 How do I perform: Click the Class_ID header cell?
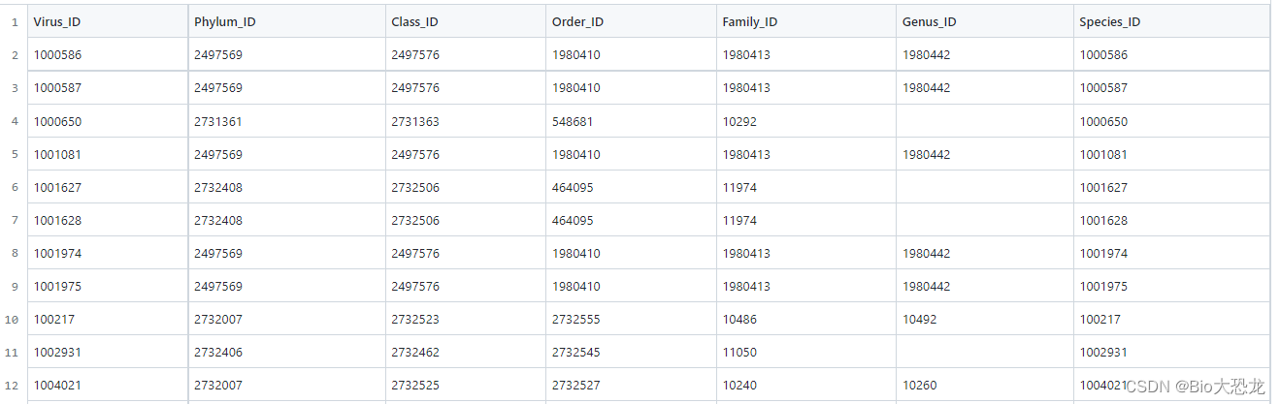point(466,21)
